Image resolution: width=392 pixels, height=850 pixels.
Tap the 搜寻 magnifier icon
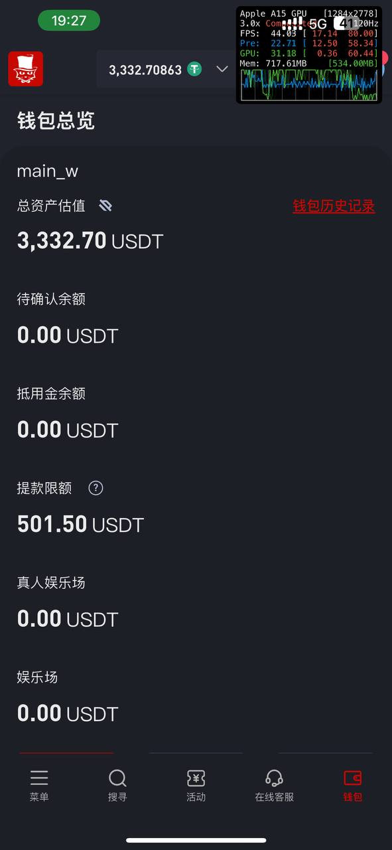(x=117, y=778)
